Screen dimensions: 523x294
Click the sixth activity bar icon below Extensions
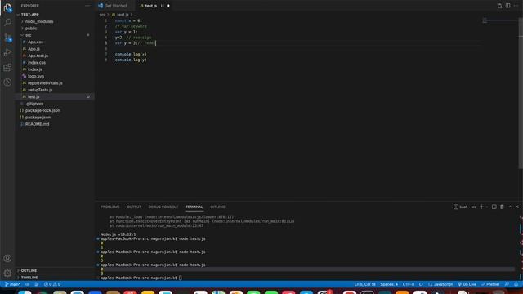click(x=7, y=82)
